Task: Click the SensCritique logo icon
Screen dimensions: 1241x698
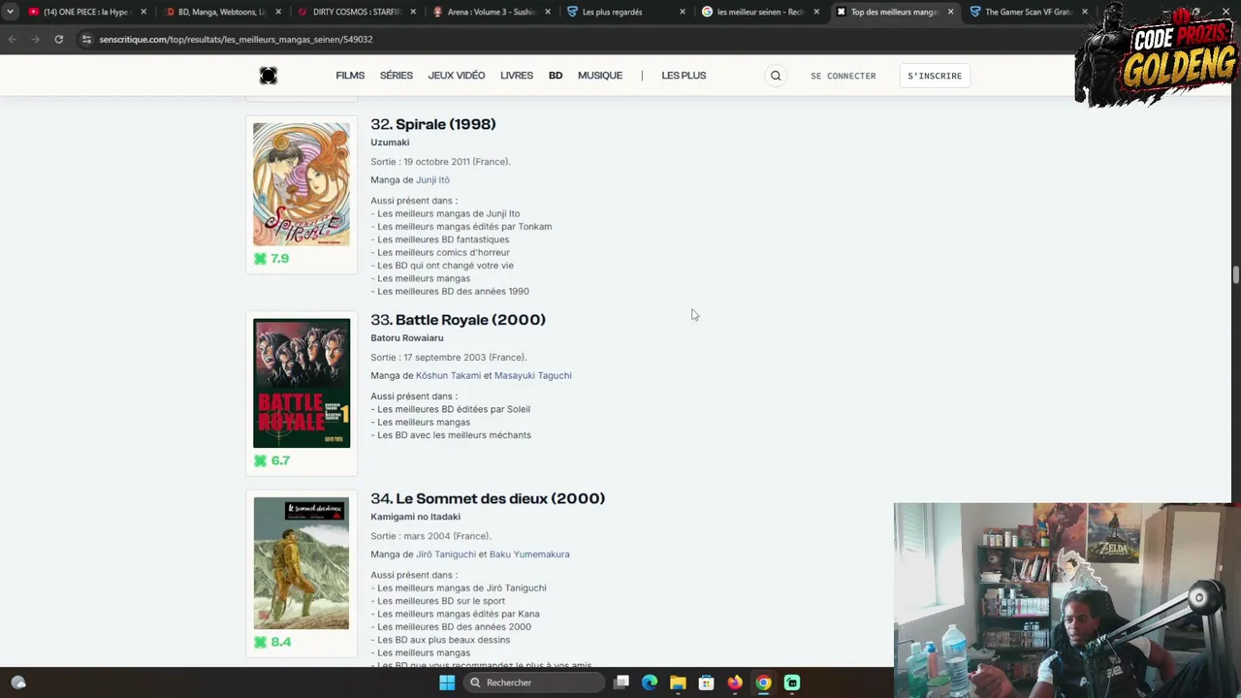Action: [x=269, y=76]
